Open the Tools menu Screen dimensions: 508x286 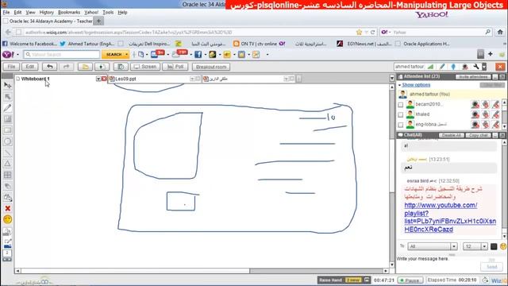click(x=108, y=13)
